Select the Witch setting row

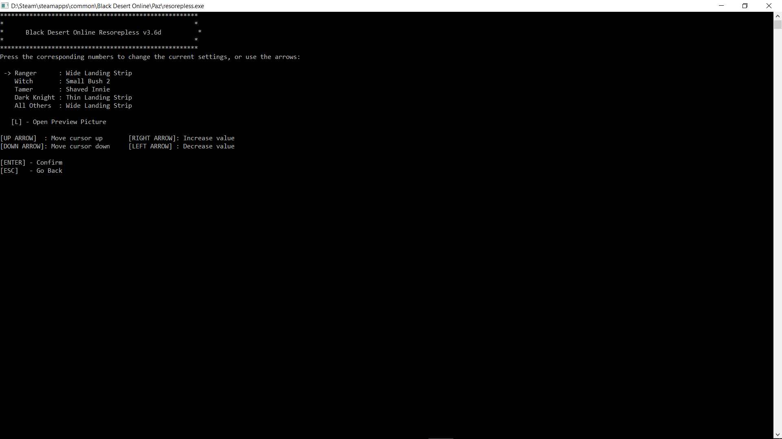pos(24,81)
